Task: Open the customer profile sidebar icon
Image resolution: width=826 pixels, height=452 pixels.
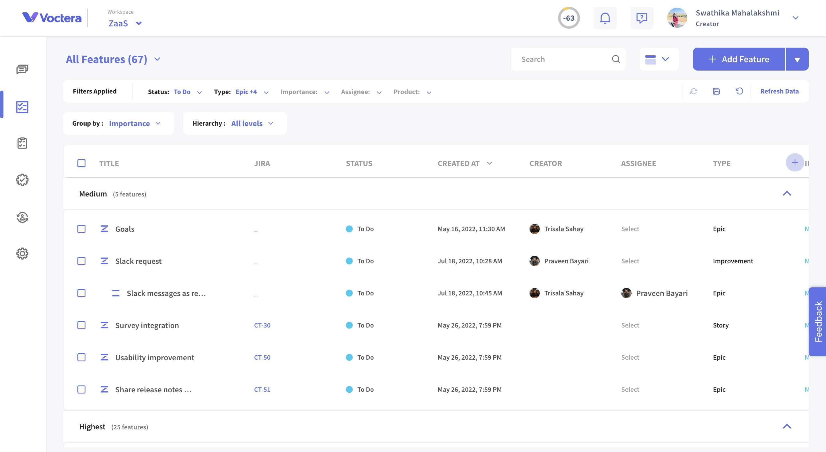Action: point(22,217)
